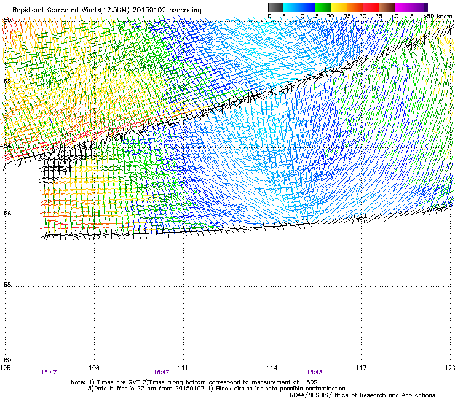Click the '-58' latitude axis label

[x=6, y=285]
